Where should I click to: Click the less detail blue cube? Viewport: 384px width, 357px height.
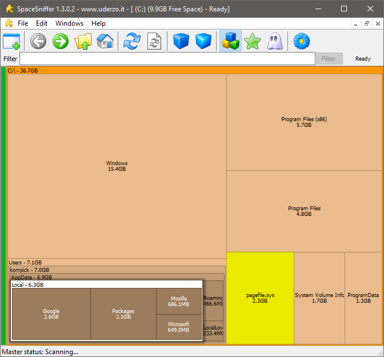coord(181,41)
